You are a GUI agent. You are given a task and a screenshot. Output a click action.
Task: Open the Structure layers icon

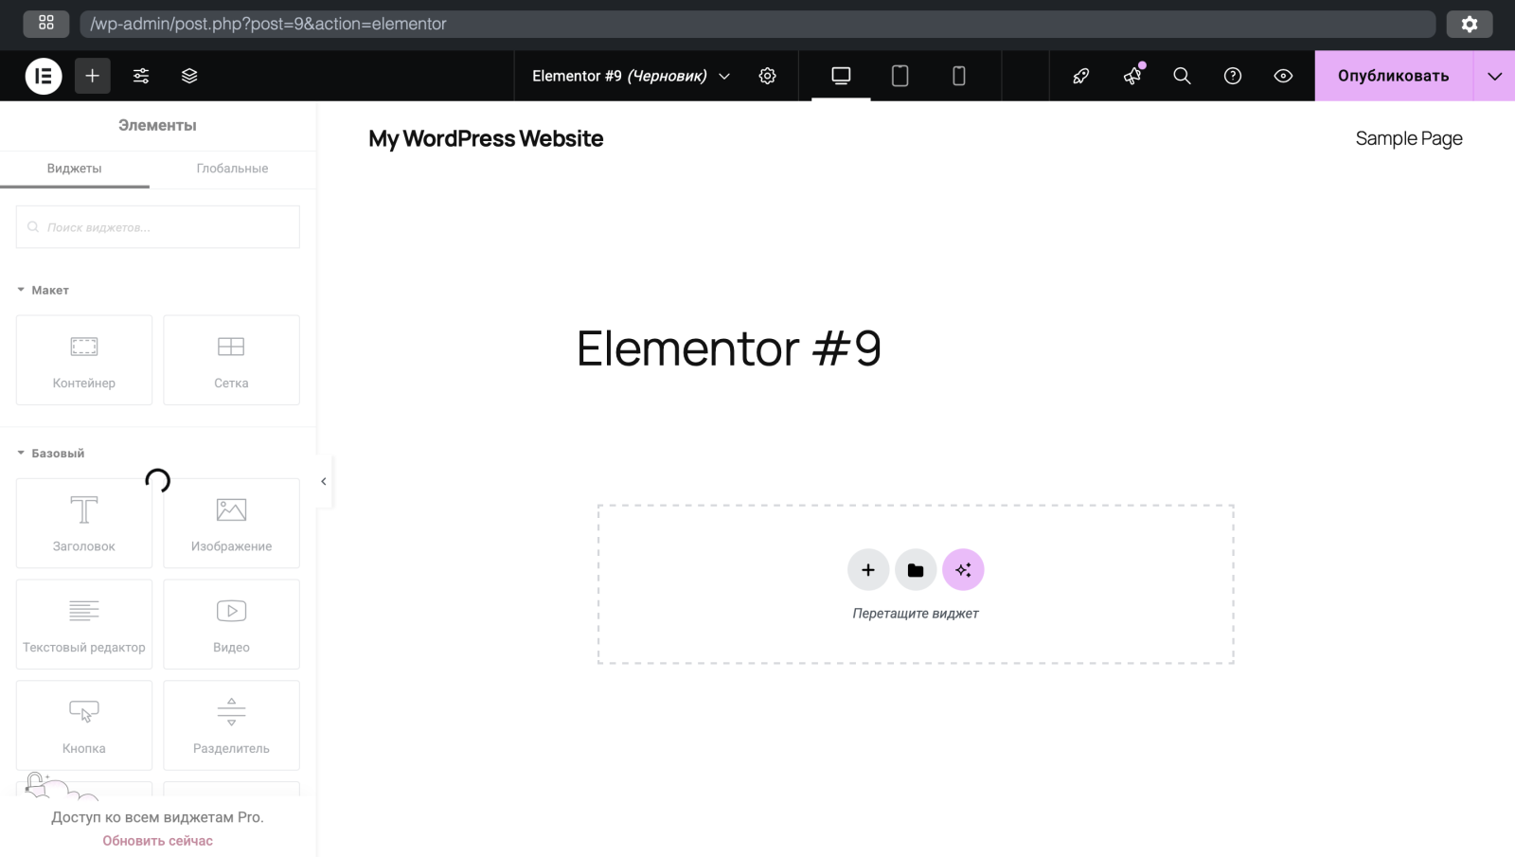(x=189, y=76)
